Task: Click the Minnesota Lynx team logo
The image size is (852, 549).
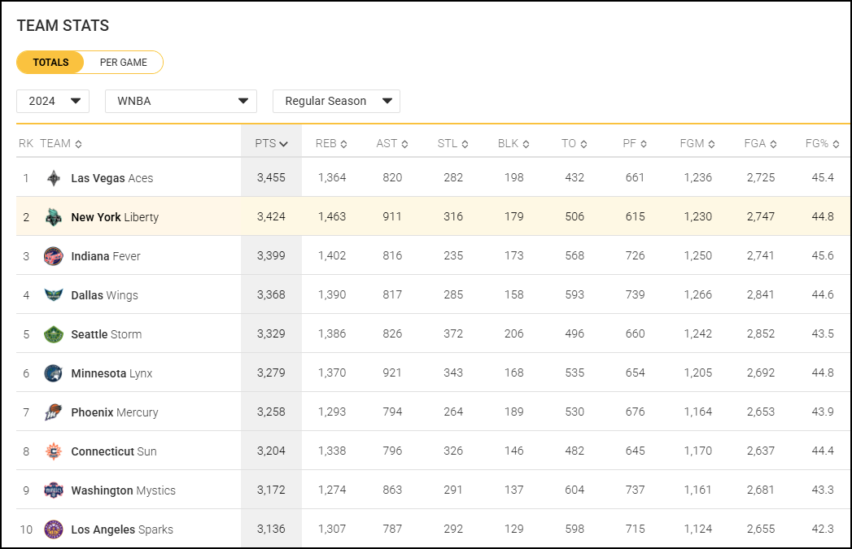Action: pyautogui.click(x=53, y=373)
